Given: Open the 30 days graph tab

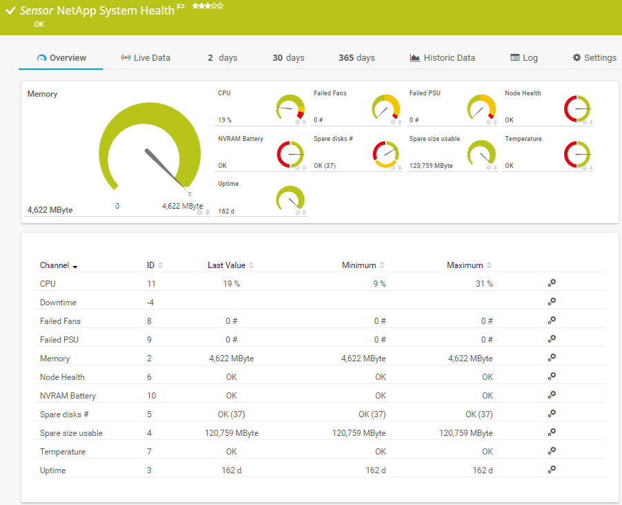Looking at the screenshot, I should (288, 58).
